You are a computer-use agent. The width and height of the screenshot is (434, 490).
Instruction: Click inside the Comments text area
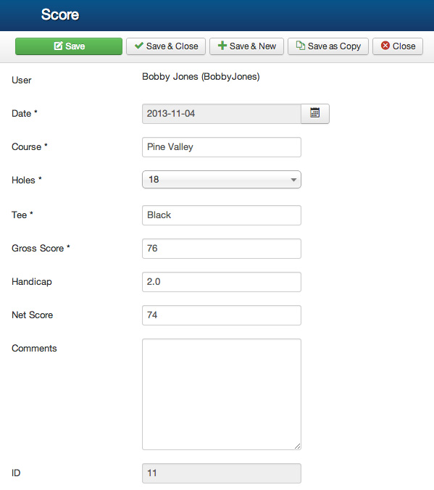(222, 394)
